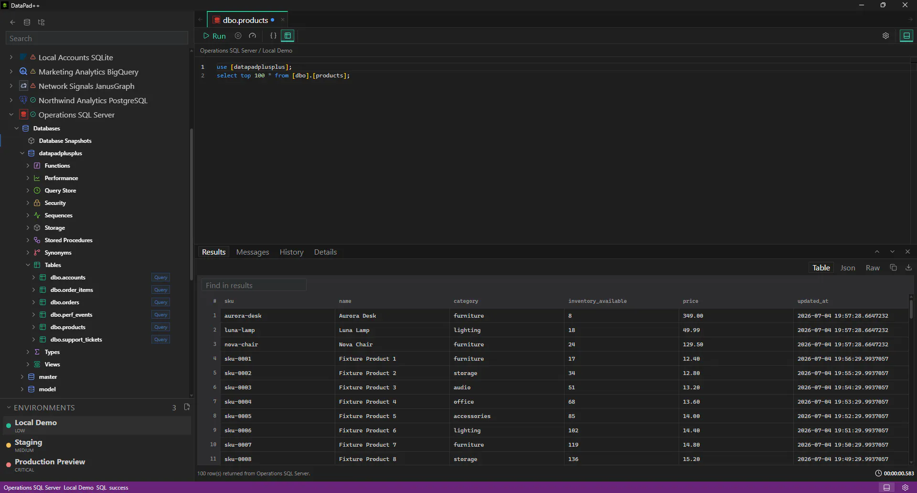Run the current query
The width and height of the screenshot is (917, 493).
pos(214,36)
